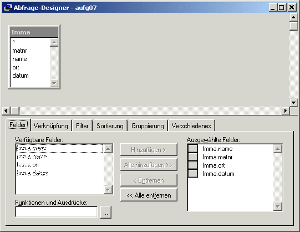Select the Filter tab
The height and width of the screenshot is (232, 300).
pyautogui.click(x=82, y=126)
